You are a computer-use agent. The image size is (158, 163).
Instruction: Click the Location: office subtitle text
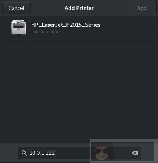pyautogui.click(x=46, y=32)
